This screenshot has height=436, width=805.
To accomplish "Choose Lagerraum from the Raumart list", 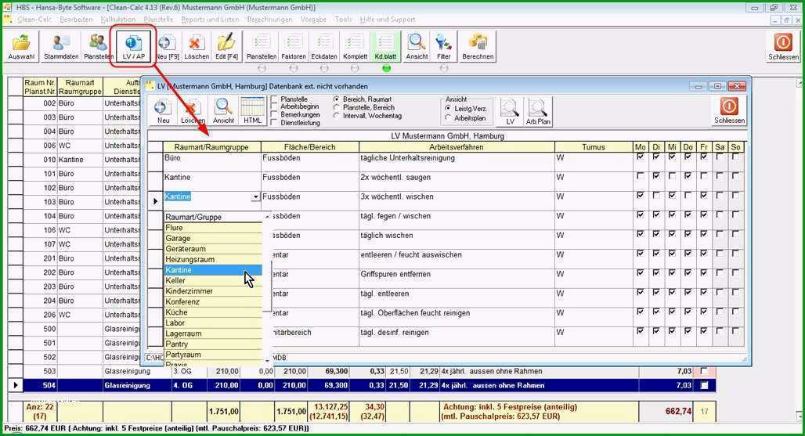I will [x=213, y=333].
